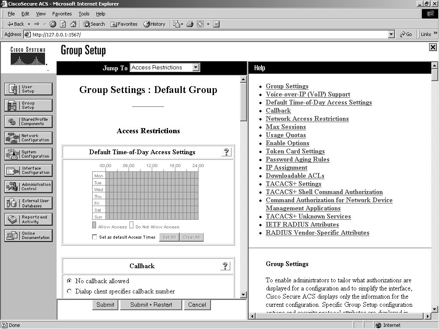
Task: Stop loading the page
Action: (53, 24)
